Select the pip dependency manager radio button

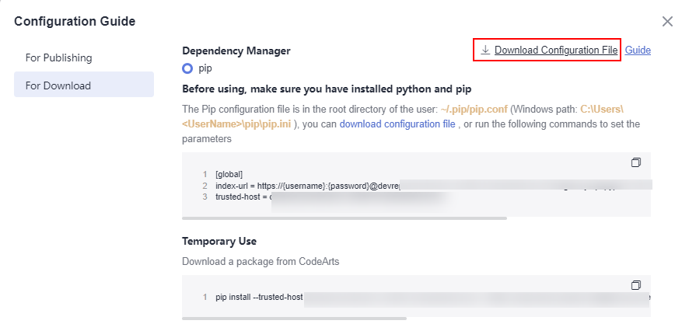pos(187,69)
